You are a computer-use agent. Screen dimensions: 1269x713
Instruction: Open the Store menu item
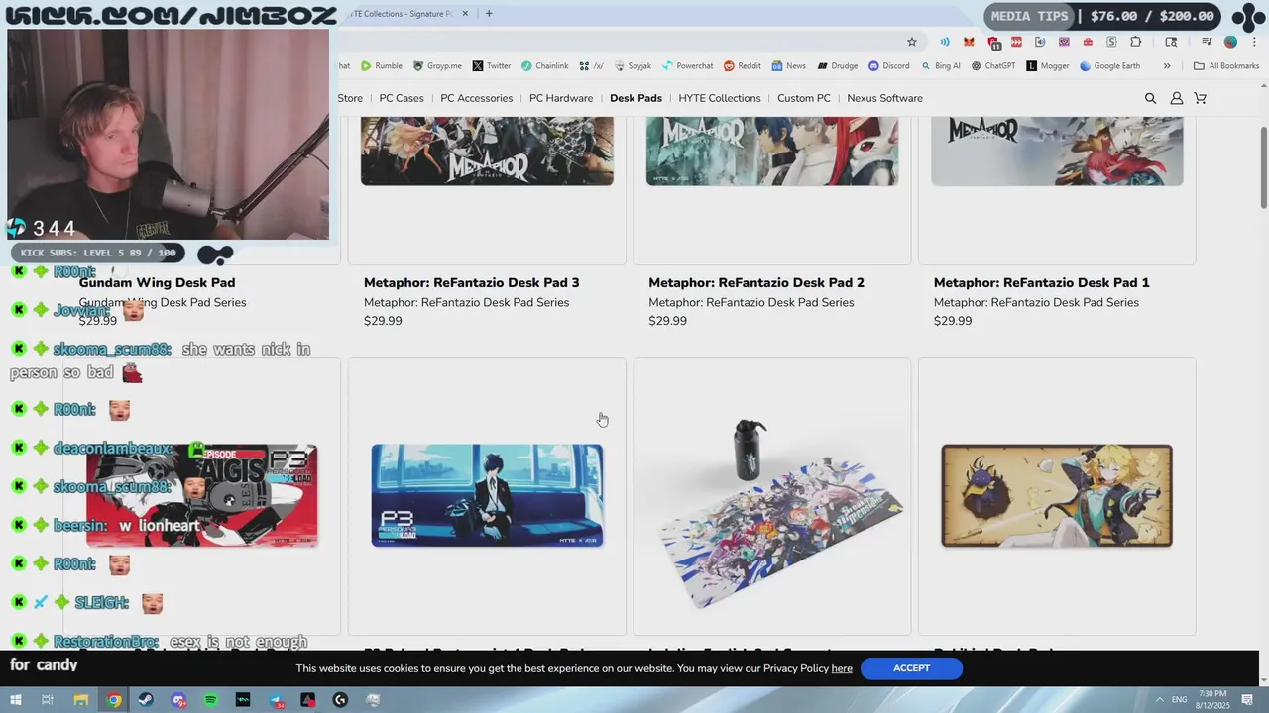point(350,98)
